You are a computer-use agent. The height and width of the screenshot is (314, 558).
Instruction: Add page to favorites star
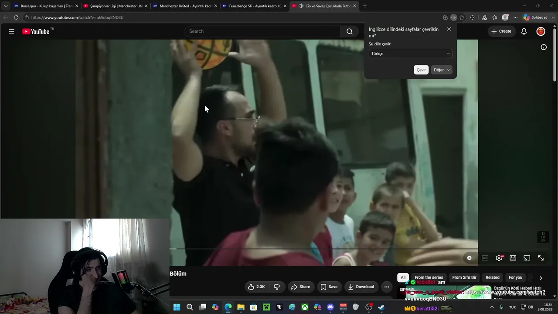pos(462,17)
